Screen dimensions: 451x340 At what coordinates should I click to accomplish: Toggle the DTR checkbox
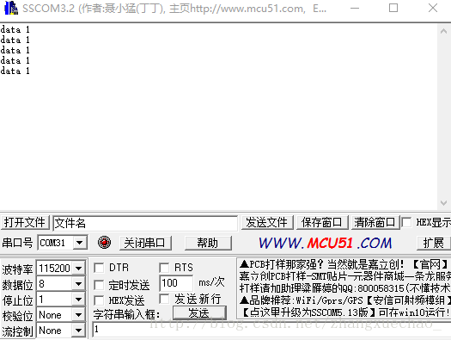coord(99,268)
